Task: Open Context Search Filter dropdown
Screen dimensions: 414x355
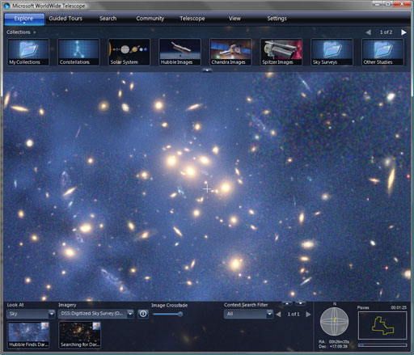Action: coord(269,314)
